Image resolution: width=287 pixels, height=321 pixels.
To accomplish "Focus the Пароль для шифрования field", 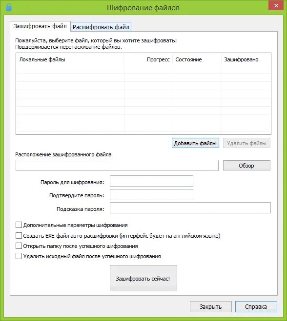I will click(151, 181).
